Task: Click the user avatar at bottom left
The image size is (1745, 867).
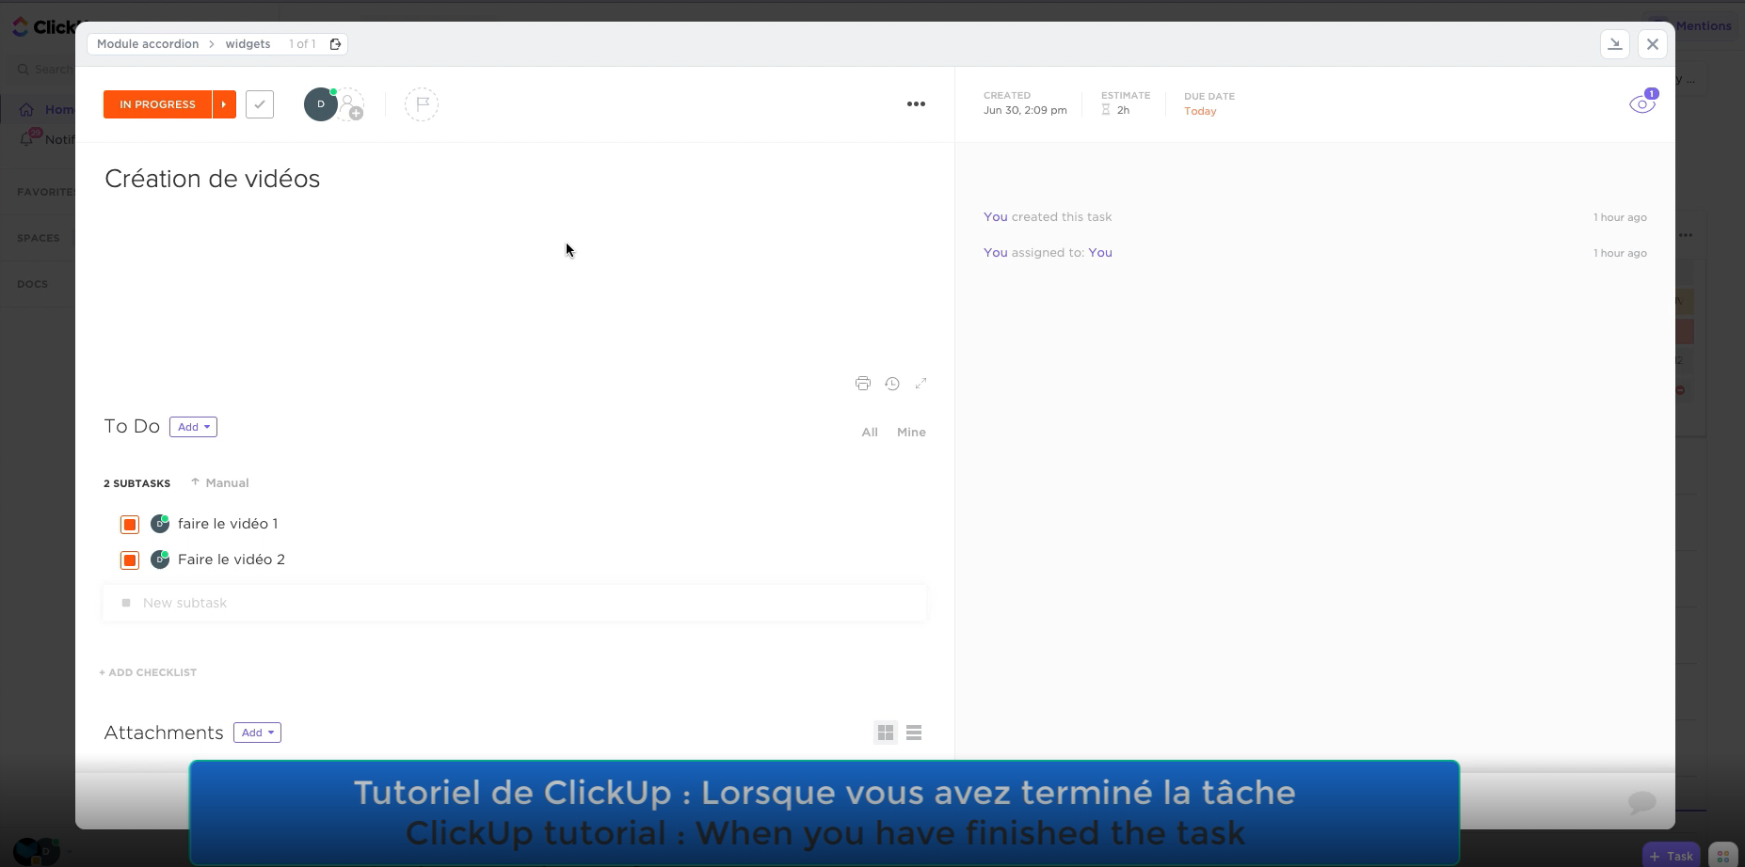Action: [36, 852]
